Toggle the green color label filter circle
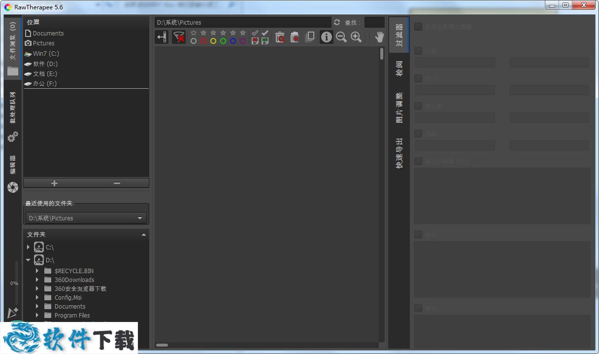Viewport: 599px width, 354px height. click(223, 41)
